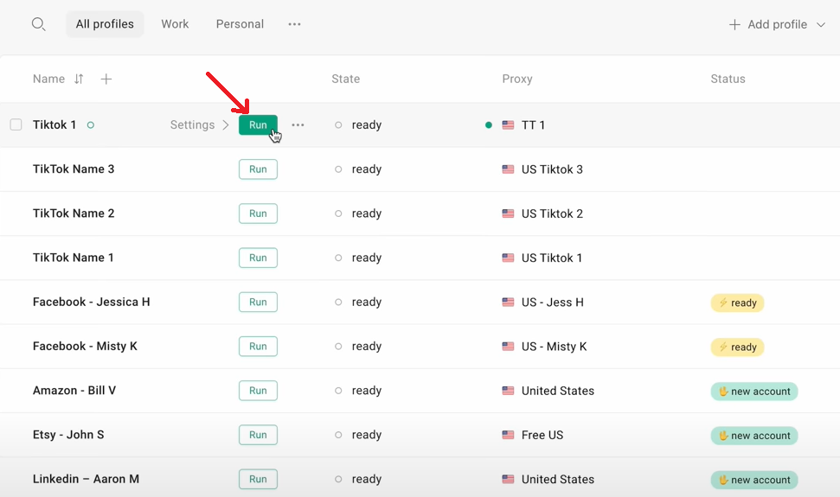
Task: Run the TikTok Name 1 profile
Action: [x=258, y=258]
